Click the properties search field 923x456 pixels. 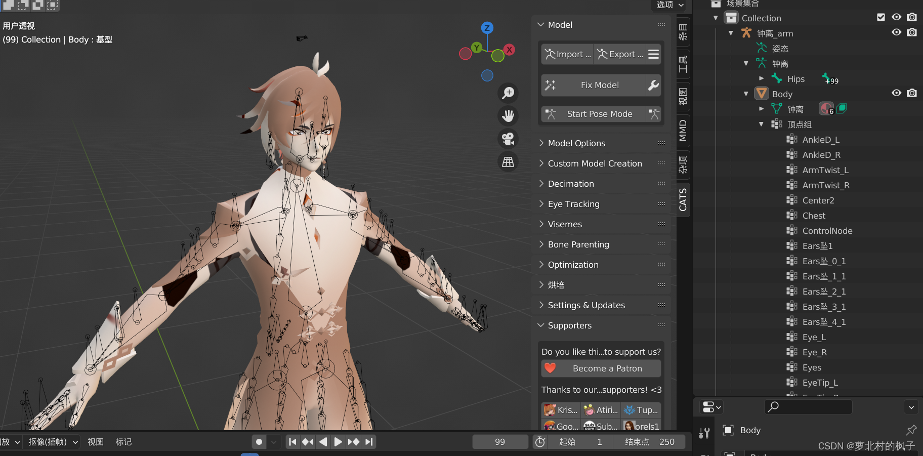[x=808, y=407]
